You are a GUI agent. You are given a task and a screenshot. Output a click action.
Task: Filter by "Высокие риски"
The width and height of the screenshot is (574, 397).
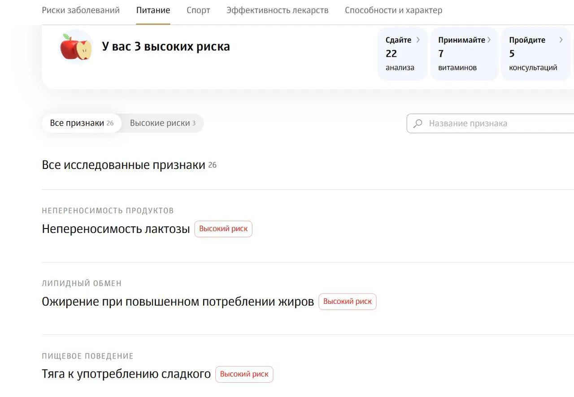click(x=163, y=123)
